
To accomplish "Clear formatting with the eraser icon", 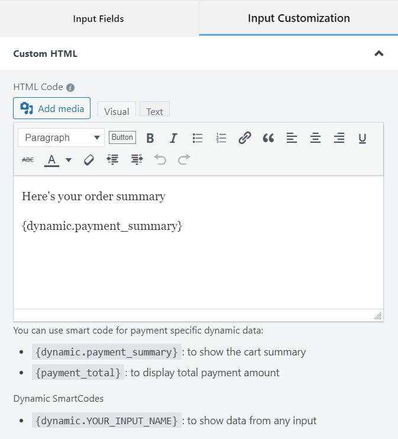I will click(89, 160).
